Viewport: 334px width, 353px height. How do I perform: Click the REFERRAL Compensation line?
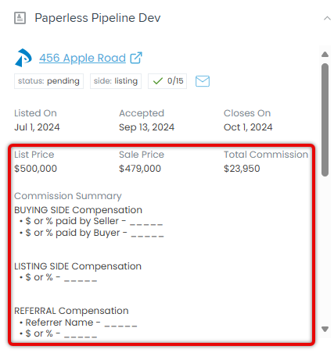tap(71, 311)
